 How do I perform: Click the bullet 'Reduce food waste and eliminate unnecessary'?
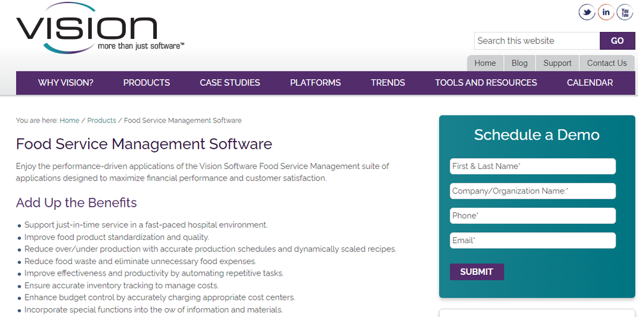(x=140, y=262)
